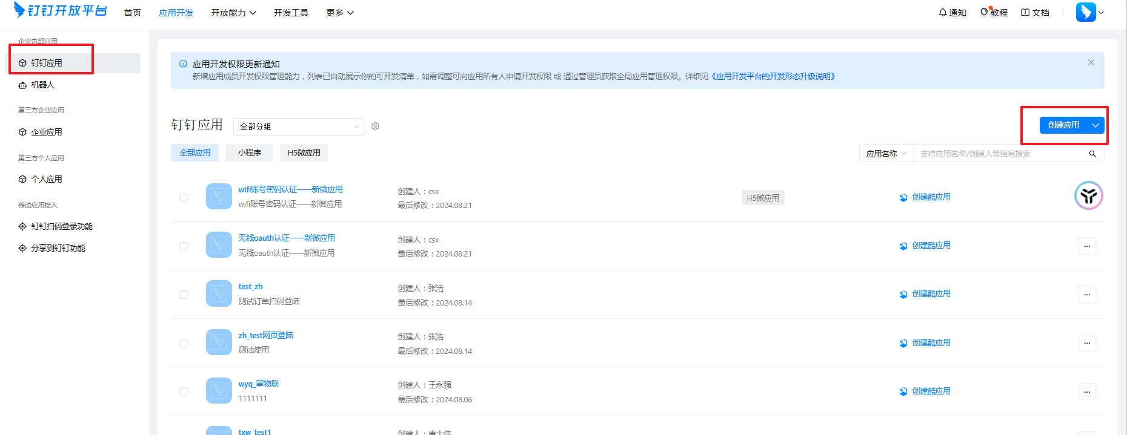Open the test_zh app link

251,287
